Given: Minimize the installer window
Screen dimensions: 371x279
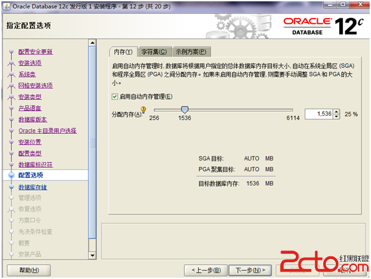Looking at the screenshot, I should (330, 5).
